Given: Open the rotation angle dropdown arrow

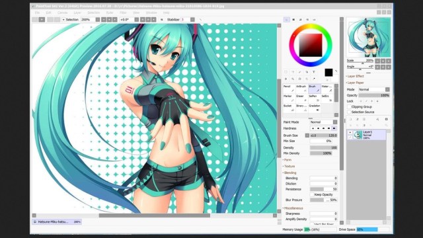Looking at the screenshot, I should pyautogui.click(x=137, y=20).
